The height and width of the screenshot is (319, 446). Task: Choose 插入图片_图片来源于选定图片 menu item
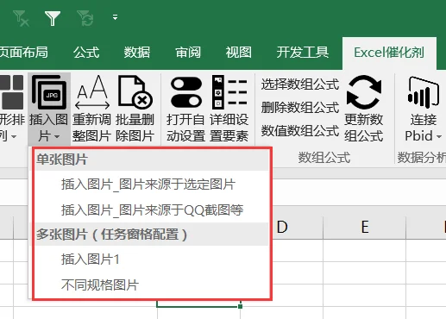click(x=148, y=185)
